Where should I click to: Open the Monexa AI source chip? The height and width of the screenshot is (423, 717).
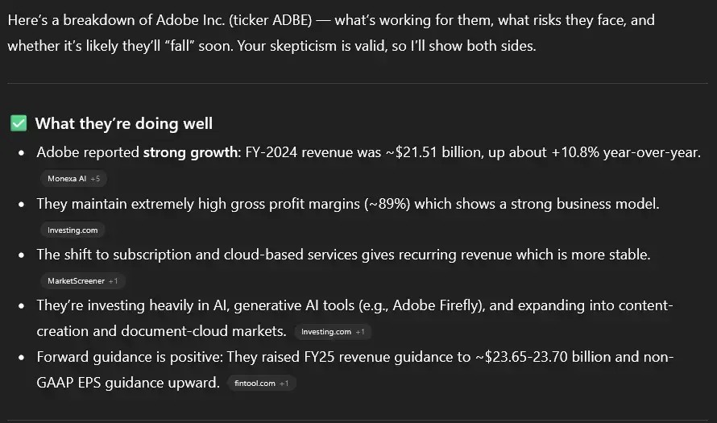pyautogui.click(x=66, y=178)
